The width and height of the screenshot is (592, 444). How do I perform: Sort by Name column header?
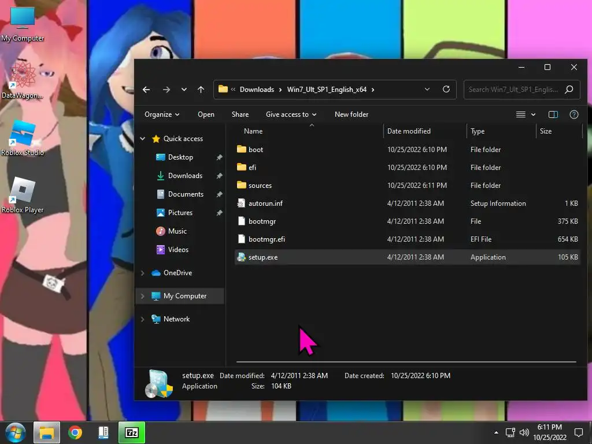[x=253, y=131]
